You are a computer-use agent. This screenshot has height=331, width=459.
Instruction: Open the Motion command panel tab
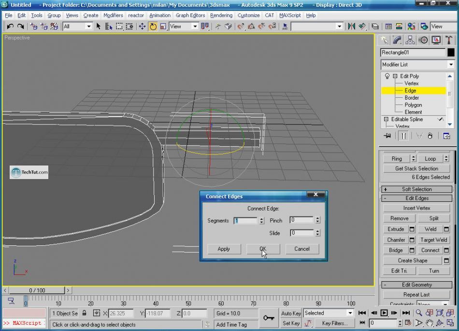tap(423, 40)
